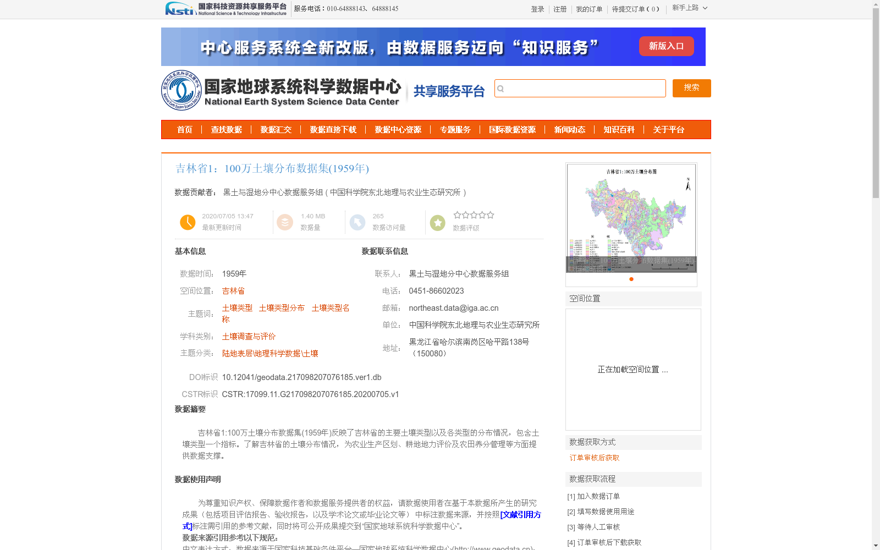The height and width of the screenshot is (550, 880).
Task: Open 查找数据 menu item
Action: point(227,130)
